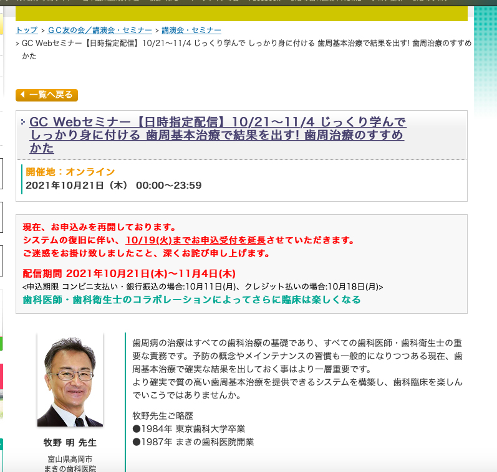Click the 富山県高岡市 location text
This screenshot has height=472, width=497.
(x=70, y=459)
